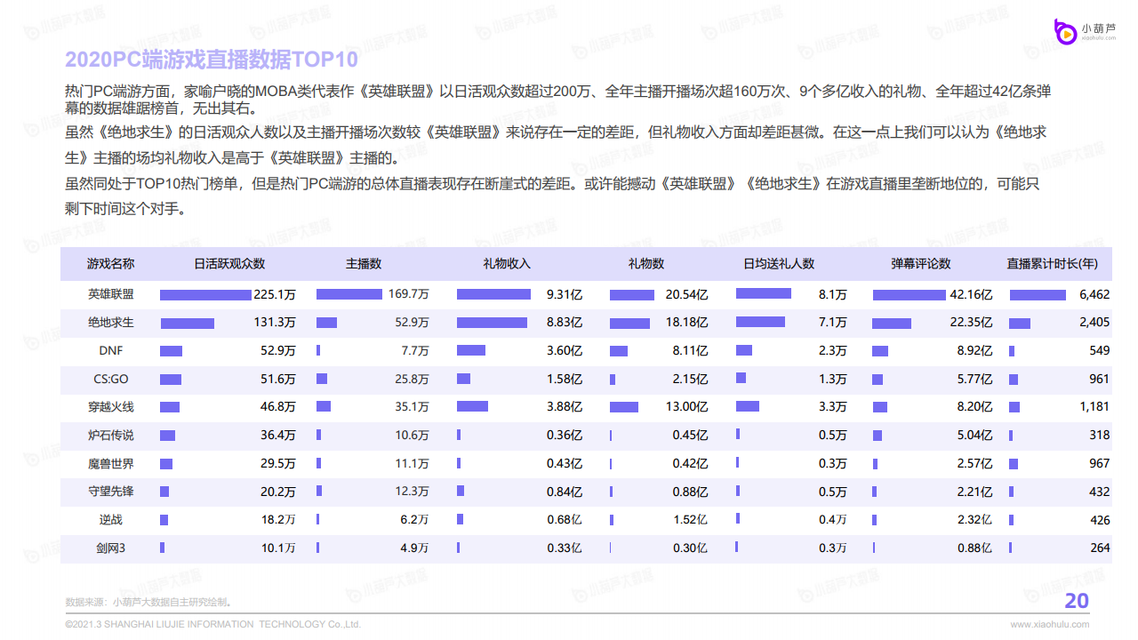The image size is (1138, 640).
Task: Click the 1,181 cumulative duration value
Action: [x=1094, y=407]
